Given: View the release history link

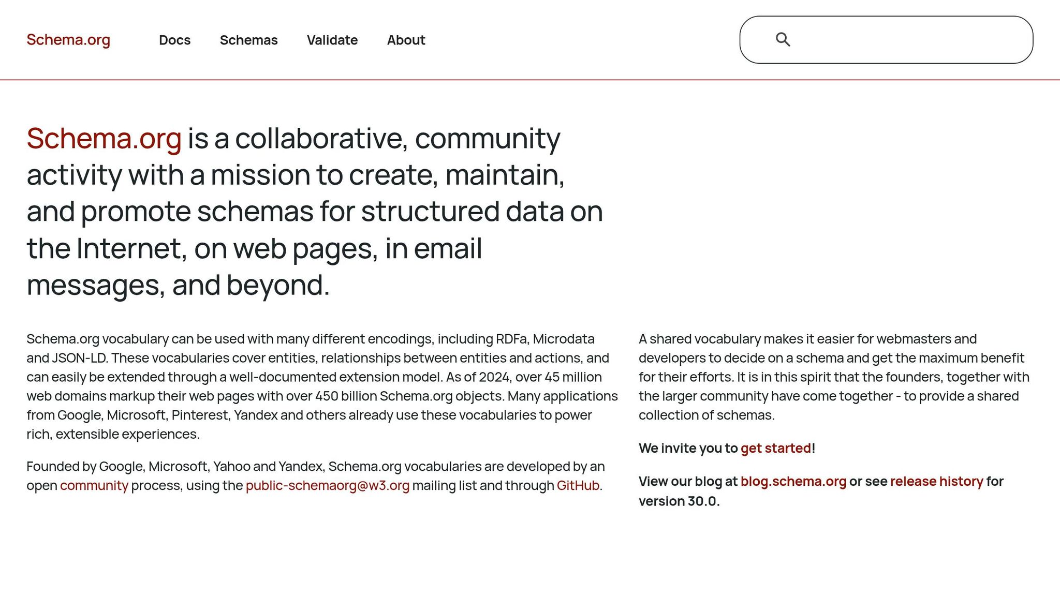Looking at the screenshot, I should [x=937, y=482].
